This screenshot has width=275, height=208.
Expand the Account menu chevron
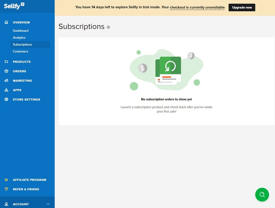(x=48, y=204)
